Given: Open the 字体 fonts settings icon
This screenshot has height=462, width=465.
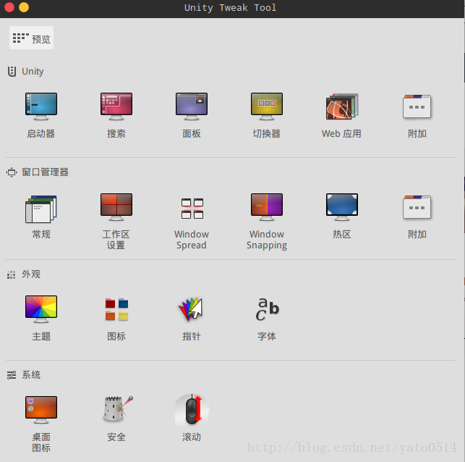Looking at the screenshot, I should pyautogui.click(x=267, y=309).
